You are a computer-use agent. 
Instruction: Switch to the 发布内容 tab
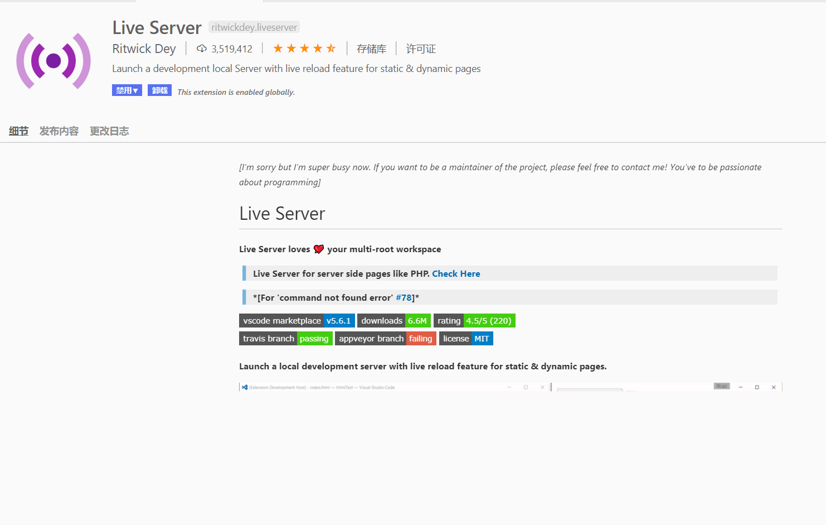(59, 131)
